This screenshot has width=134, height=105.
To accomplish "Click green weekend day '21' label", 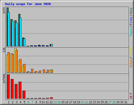I will [86, 102].
